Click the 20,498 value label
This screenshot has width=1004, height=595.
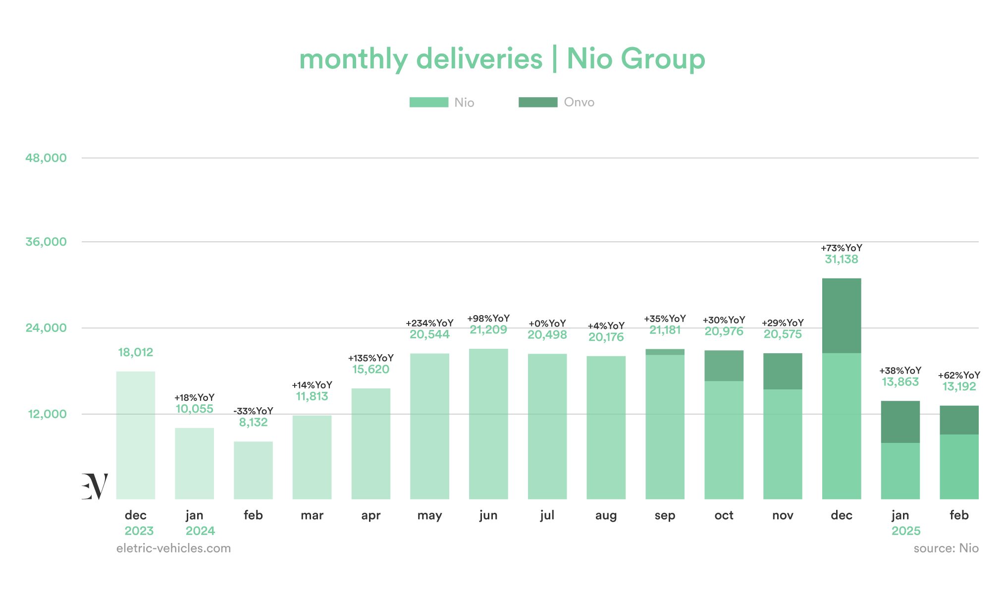547,335
